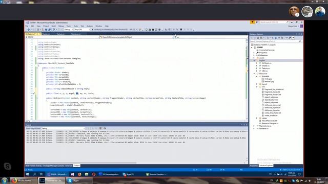Focus the Search Solution Explorer box
The height and width of the screenshot is (184, 328).
pyautogui.click(x=276, y=41)
